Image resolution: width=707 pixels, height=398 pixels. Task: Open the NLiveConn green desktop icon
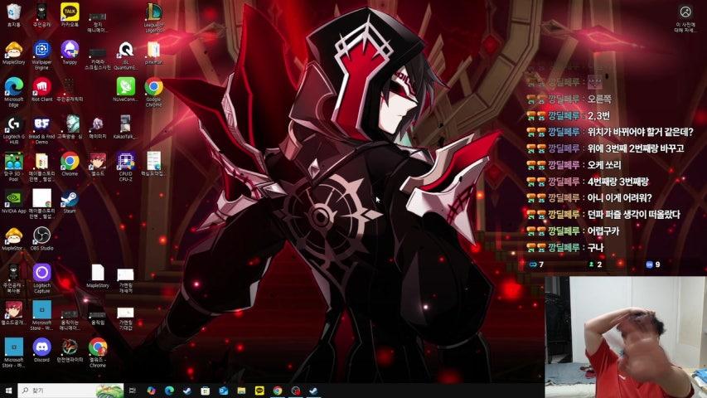click(125, 90)
